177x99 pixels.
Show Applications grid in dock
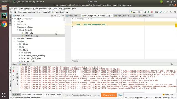[x=4, y=95]
